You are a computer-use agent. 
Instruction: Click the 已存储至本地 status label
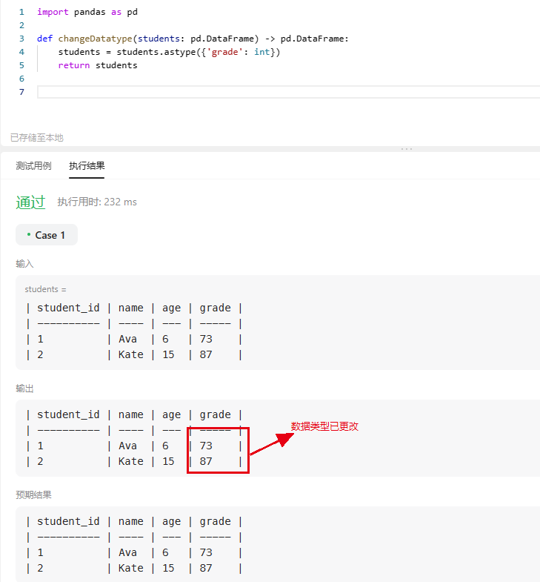[x=37, y=138]
